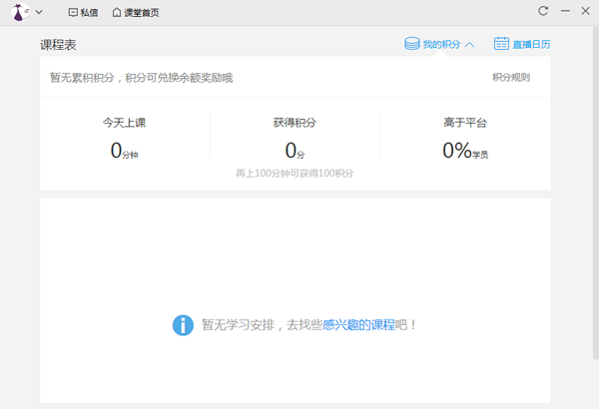Click the user avatar icon
This screenshot has width=599, height=409.
click(17, 12)
